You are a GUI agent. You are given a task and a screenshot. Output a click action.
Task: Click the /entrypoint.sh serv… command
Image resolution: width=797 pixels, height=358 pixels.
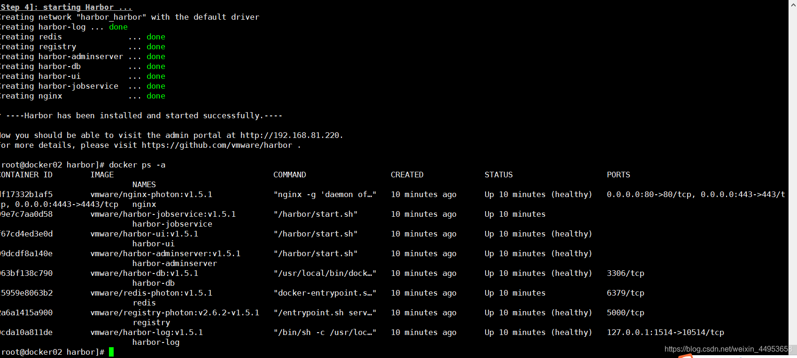[325, 312]
